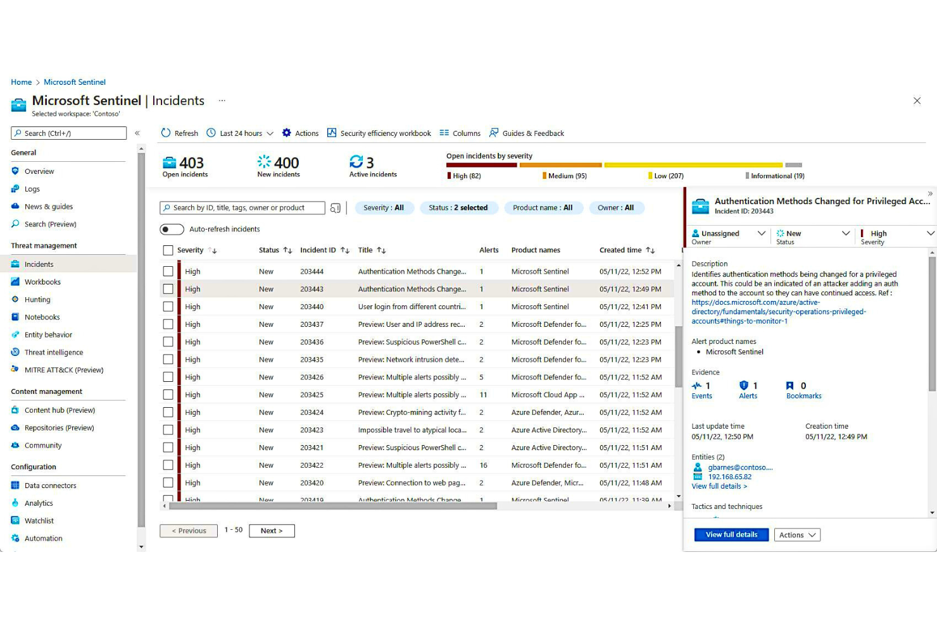Open Hunting in the sidebar
The image size is (937, 624).
coord(37,300)
